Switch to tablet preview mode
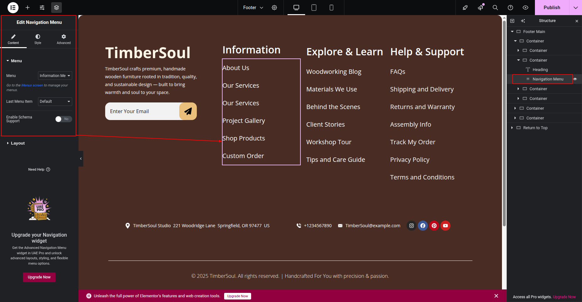Screen dimensions: 582x302 tap(314, 8)
